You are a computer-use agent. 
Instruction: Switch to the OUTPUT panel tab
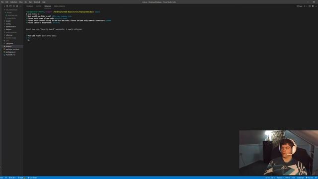[x=39, y=6]
